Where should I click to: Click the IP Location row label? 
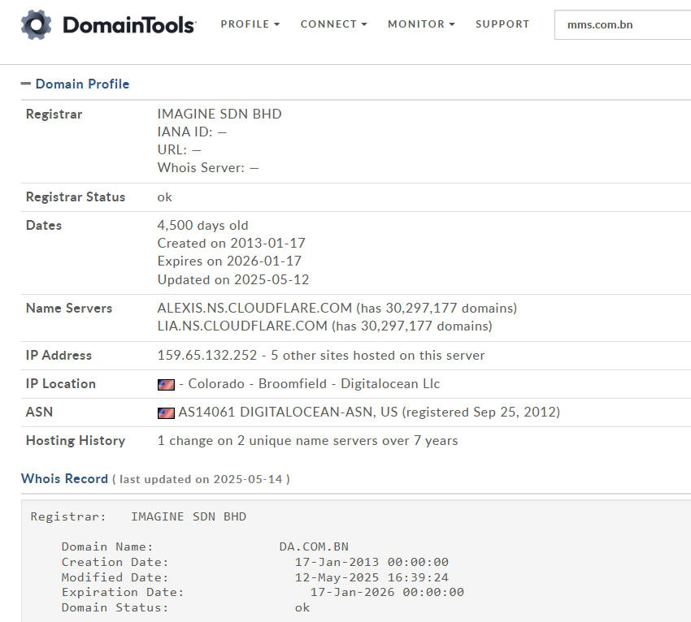60,384
